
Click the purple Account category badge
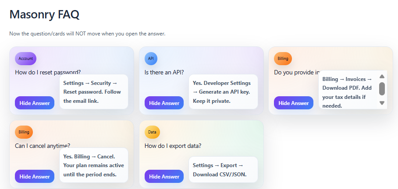[x=25, y=59]
